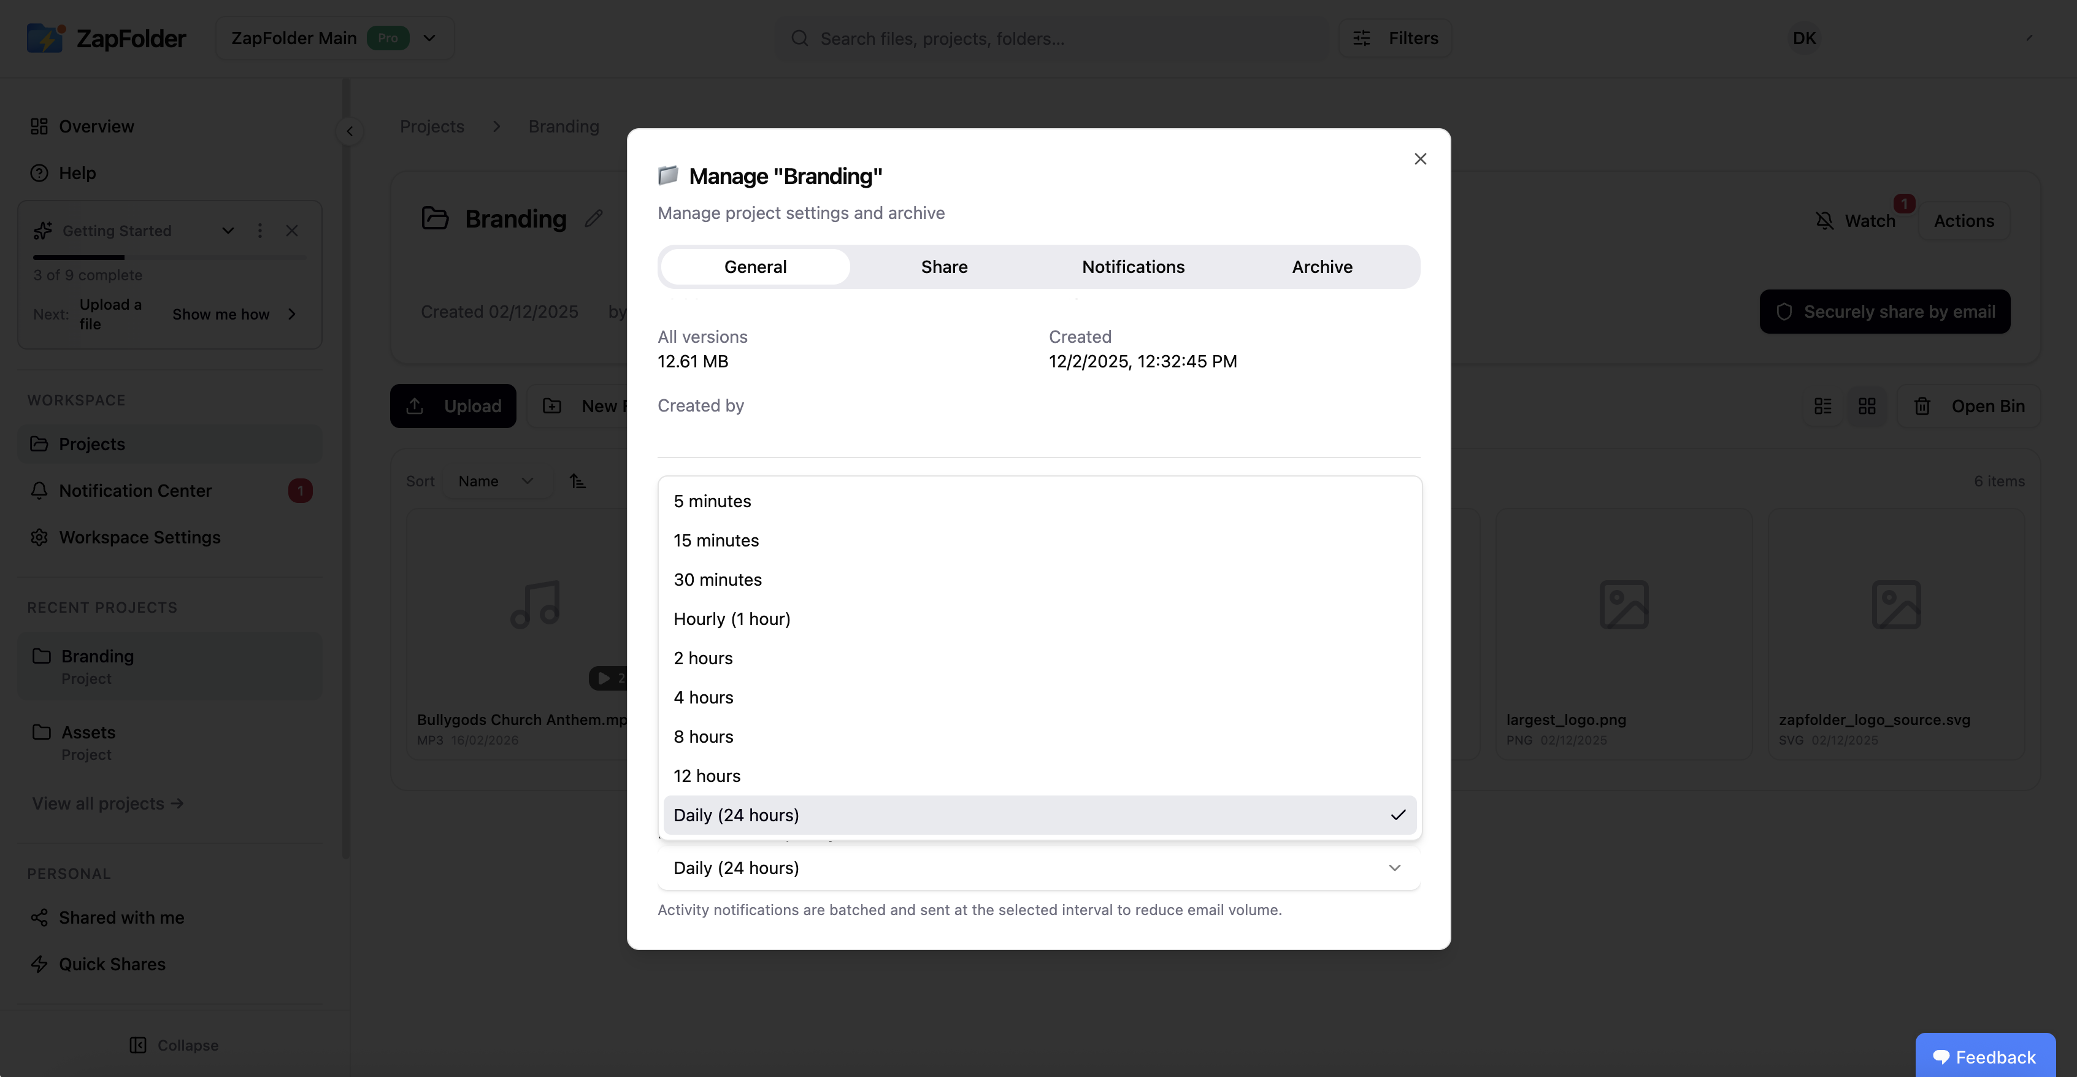The height and width of the screenshot is (1077, 2077).
Task: Switch to grid view layout icon
Action: pos(1867,406)
